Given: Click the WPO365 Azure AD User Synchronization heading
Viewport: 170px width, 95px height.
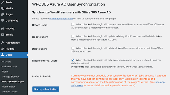Looking at the screenshot, I should (x=68, y=4).
